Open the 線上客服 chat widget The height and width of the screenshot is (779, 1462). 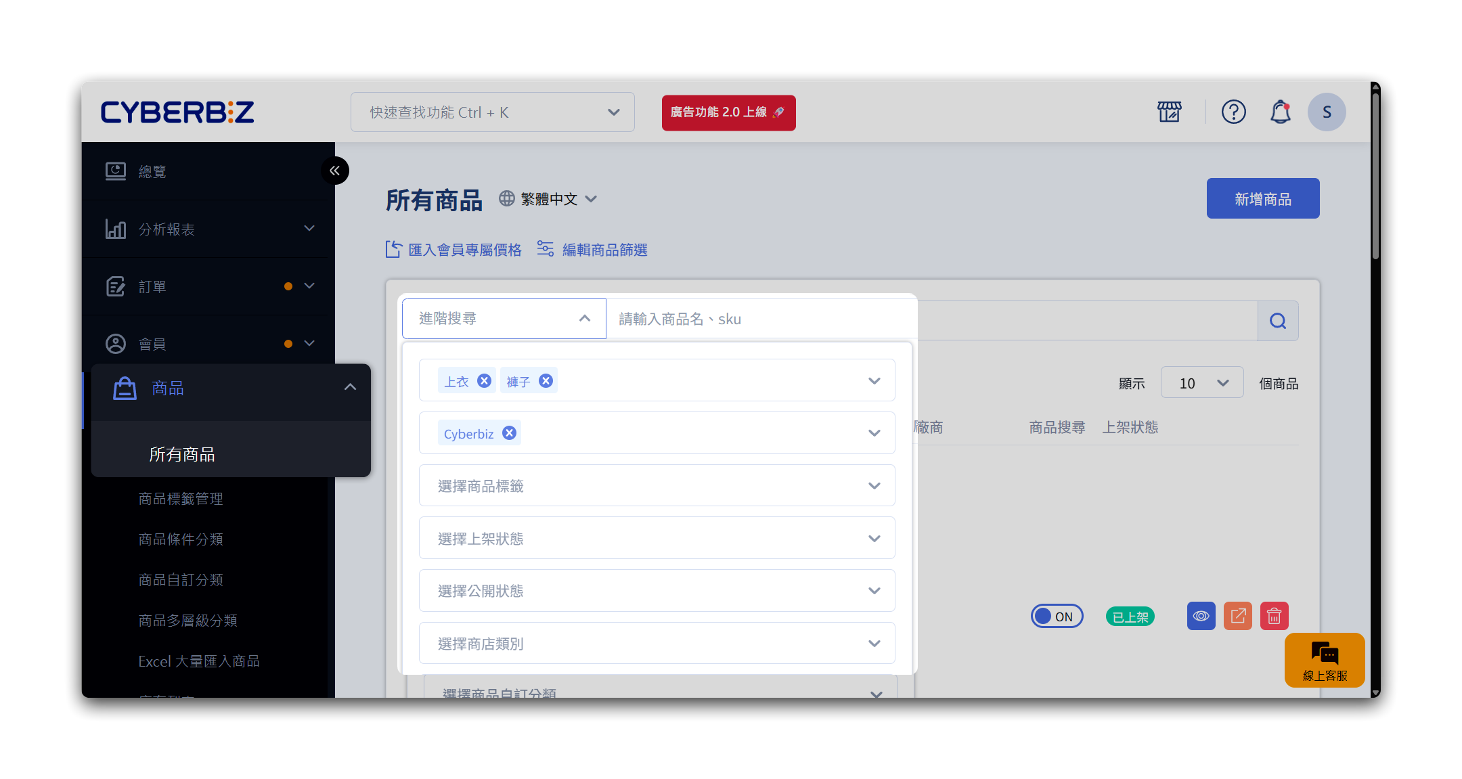click(x=1325, y=660)
